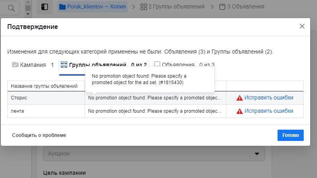Switch to the Кампания tab

point(33,65)
